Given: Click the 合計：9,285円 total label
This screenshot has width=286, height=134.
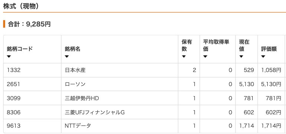Looking at the screenshot, I should click(29, 24).
